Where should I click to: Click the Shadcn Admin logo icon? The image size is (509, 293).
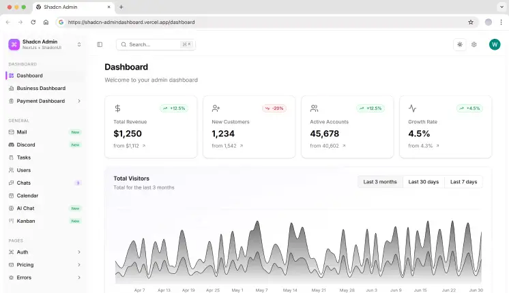tap(14, 44)
